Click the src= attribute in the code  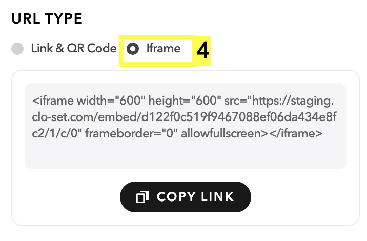[x=236, y=101]
